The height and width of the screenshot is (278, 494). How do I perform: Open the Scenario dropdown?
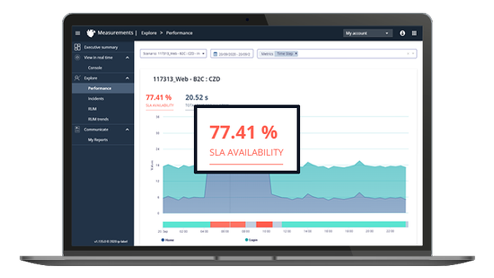(174, 54)
